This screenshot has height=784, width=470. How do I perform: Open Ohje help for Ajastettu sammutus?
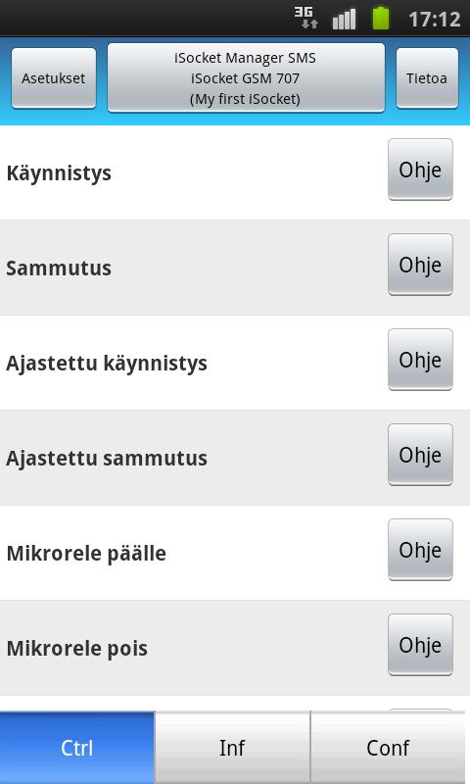[421, 455]
